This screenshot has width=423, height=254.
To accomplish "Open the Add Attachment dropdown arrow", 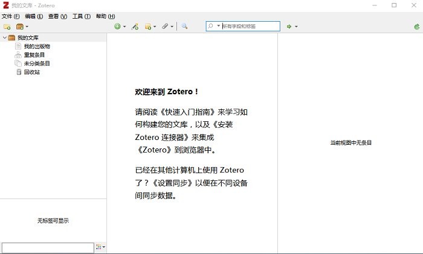I will [172, 27].
